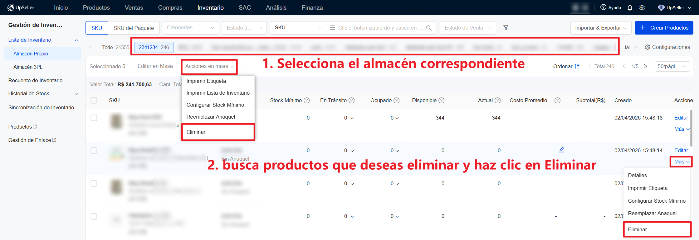
Task: Toggle the select-all checkbox in header
Action: coord(94,101)
